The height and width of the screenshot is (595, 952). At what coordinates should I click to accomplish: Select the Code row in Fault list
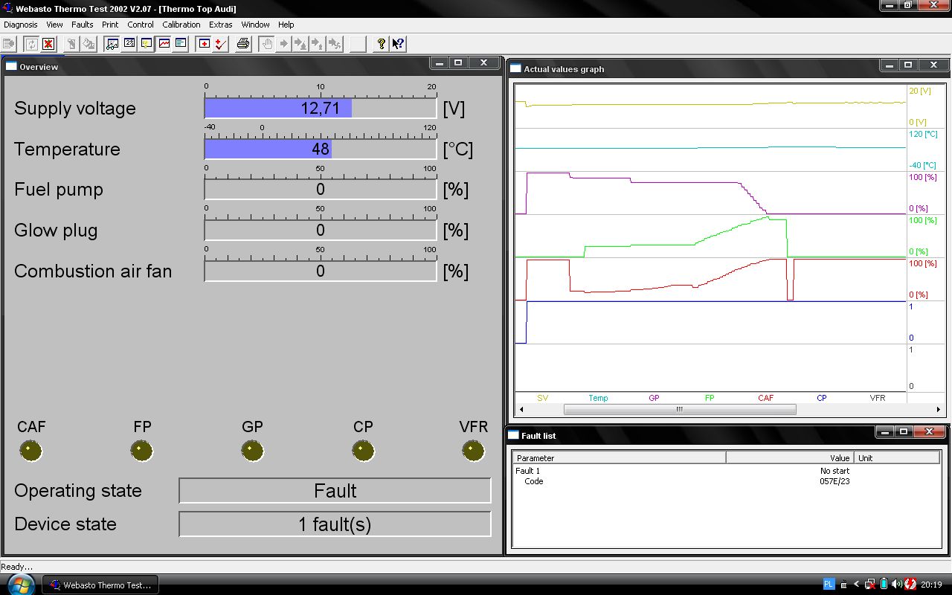tap(727, 481)
